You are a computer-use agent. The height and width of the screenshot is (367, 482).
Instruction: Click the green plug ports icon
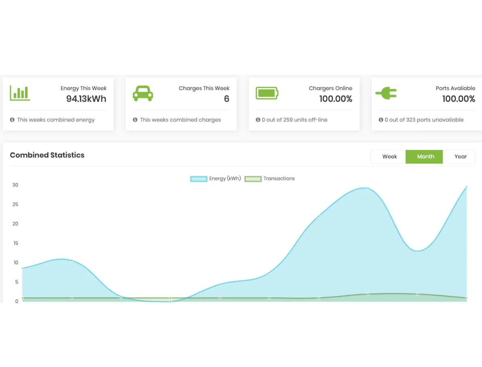(386, 93)
